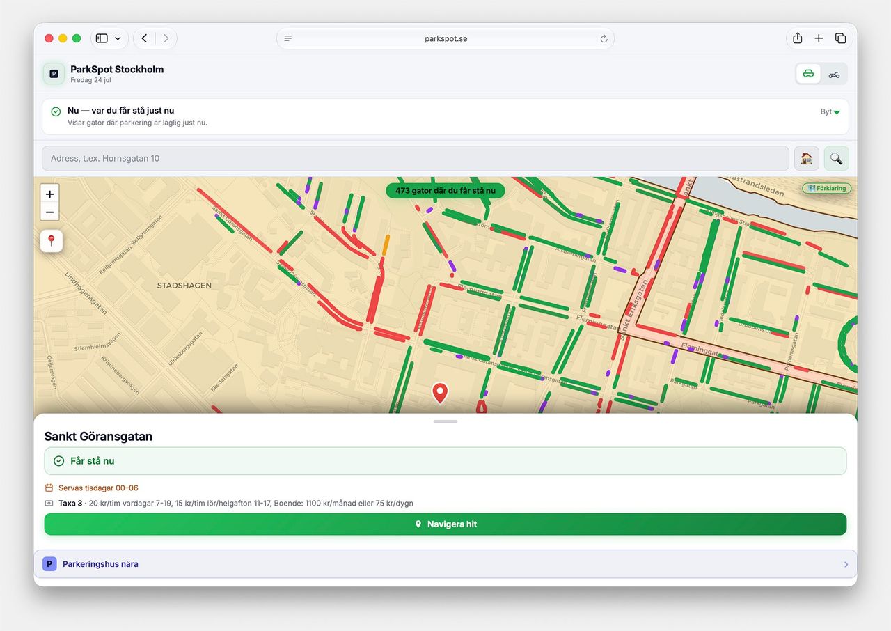The image size is (891, 631).
Task: Open the sidebar tab groups dropdown arrow
Action: (118, 38)
